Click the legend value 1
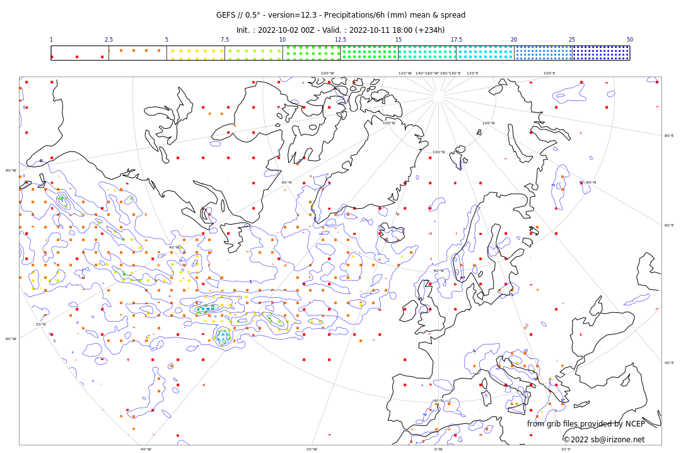This screenshot has height=453, width=681. click(x=51, y=40)
